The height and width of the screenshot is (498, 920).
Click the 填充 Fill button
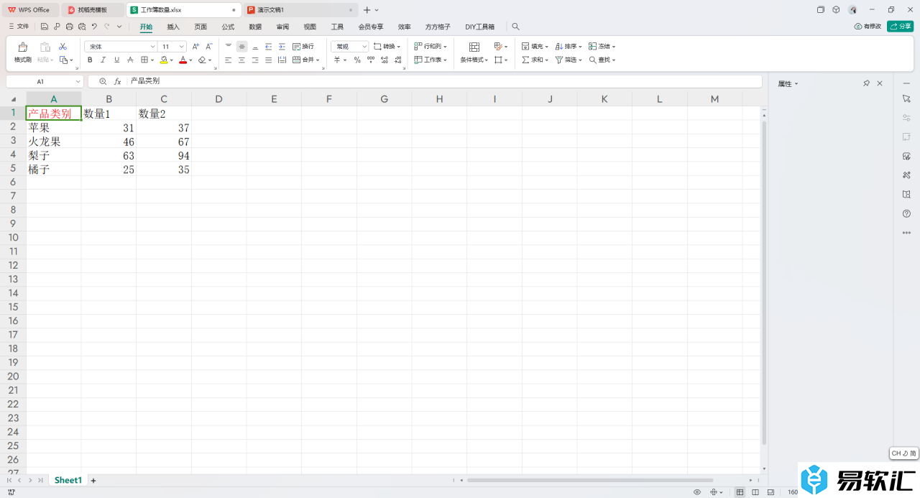(535, 46)
